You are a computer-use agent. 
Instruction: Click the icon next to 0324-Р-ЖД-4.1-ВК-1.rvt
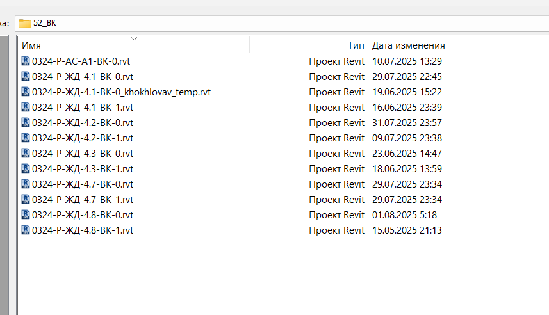(x=26, y=107)
